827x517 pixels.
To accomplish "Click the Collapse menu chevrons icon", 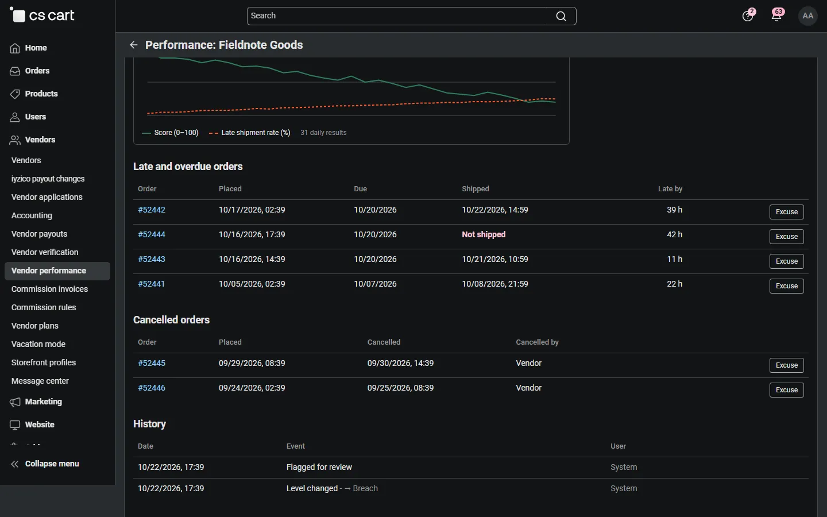I will click(15, 464).
